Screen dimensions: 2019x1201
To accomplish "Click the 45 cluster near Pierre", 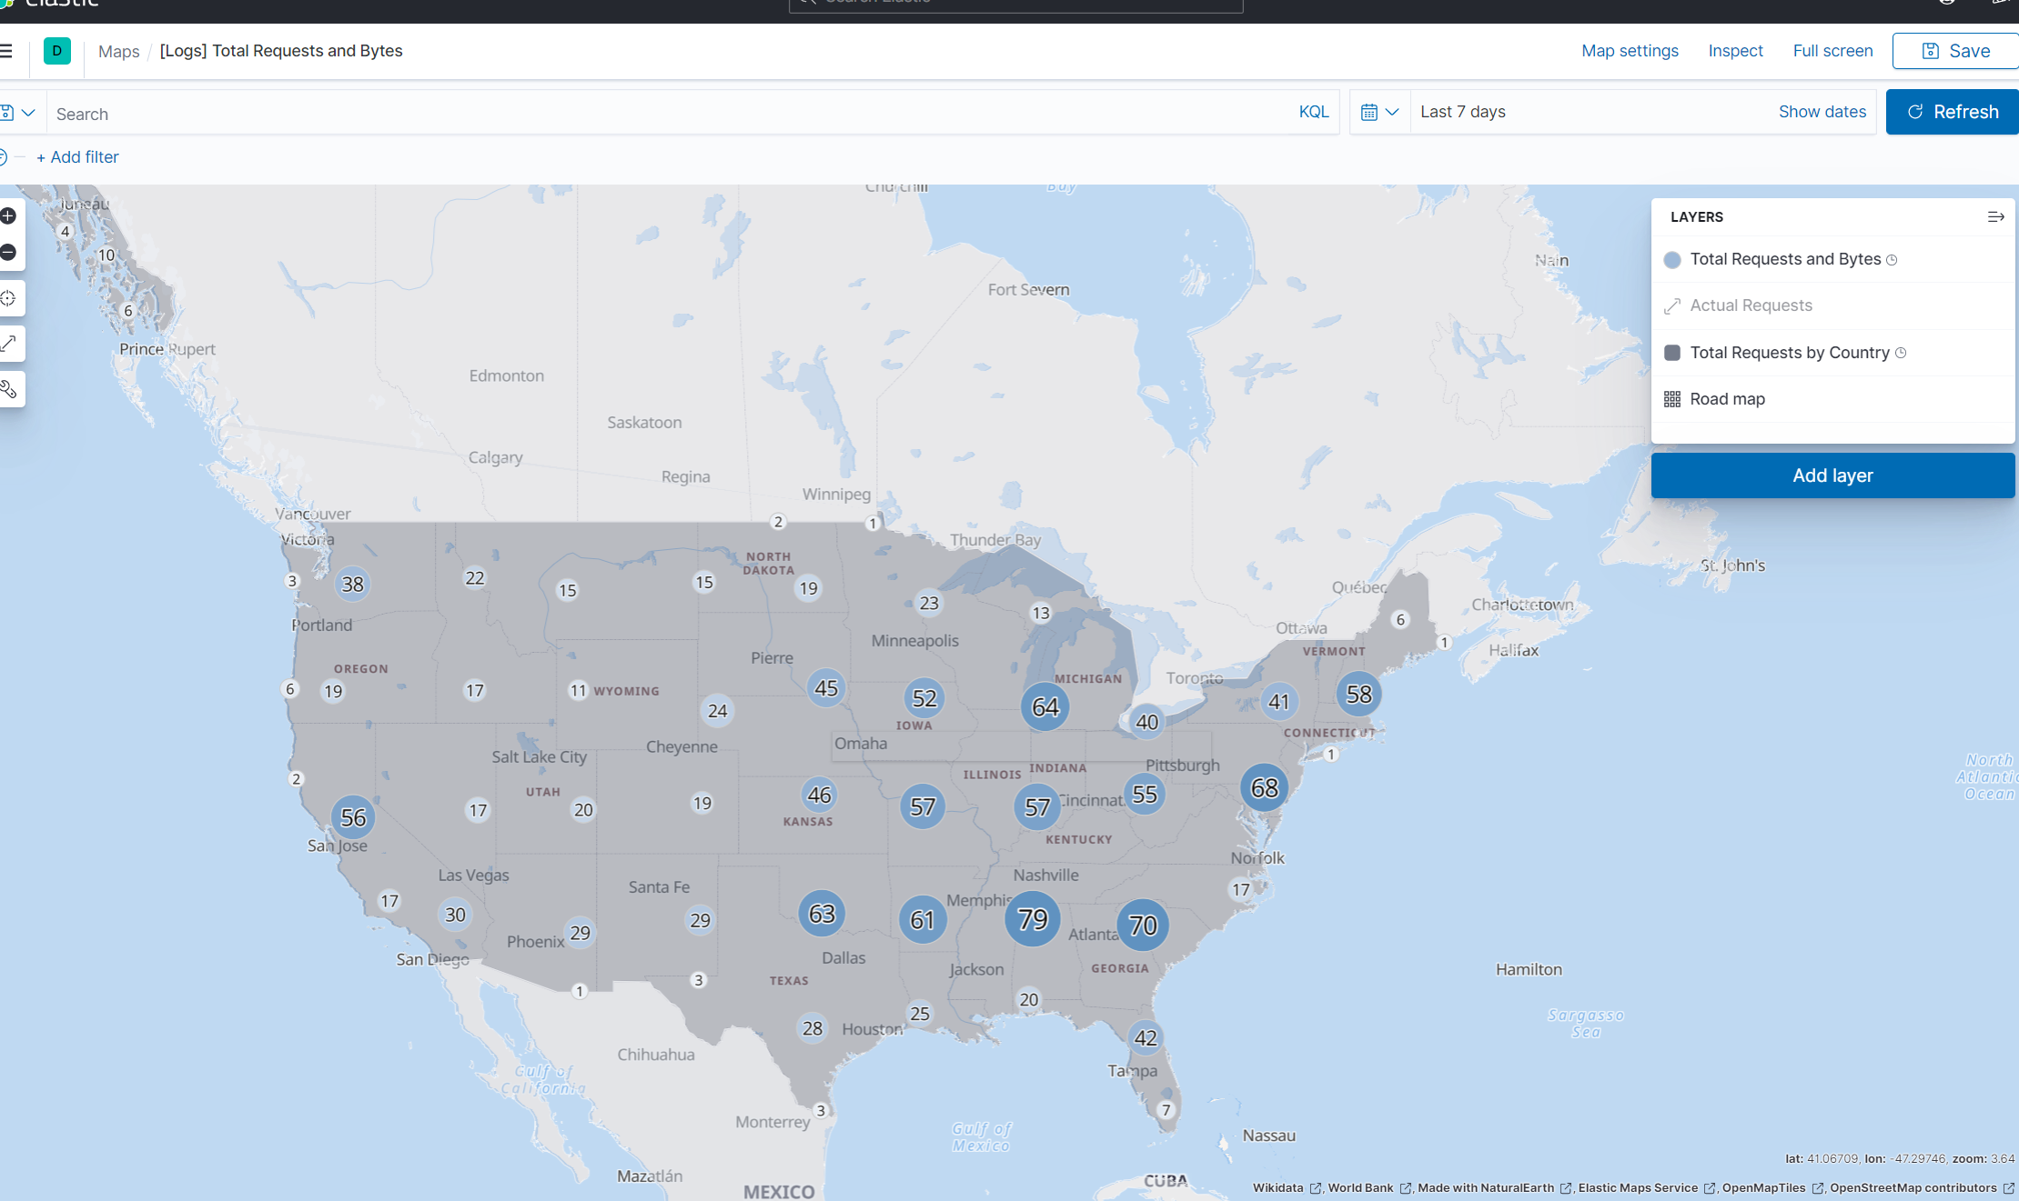I will coord(826,688).
